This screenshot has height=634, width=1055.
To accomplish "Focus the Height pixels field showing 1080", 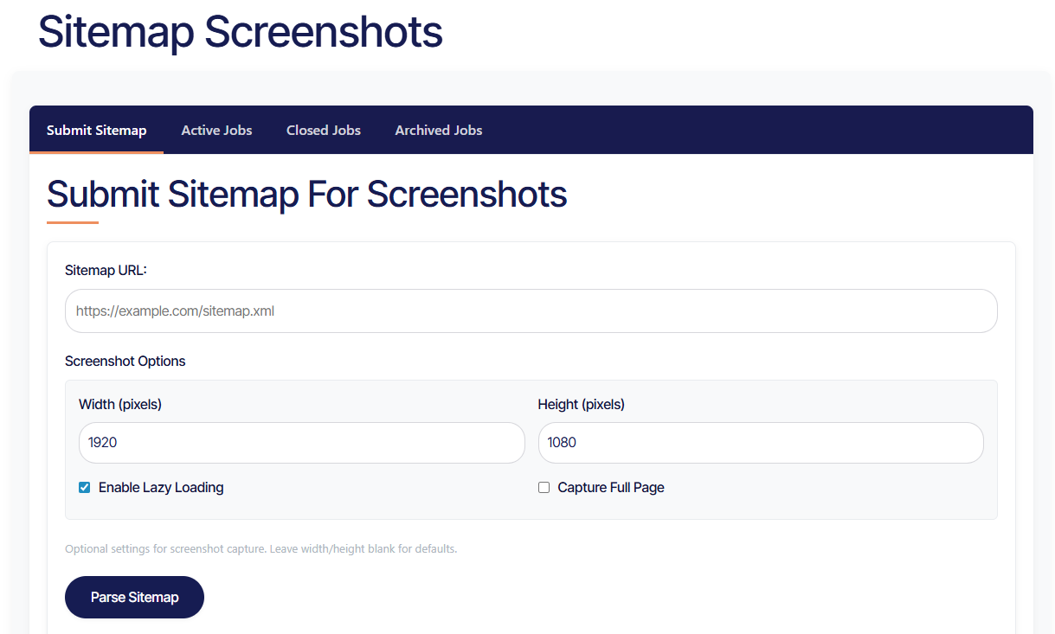I will (x=760, y=443).
